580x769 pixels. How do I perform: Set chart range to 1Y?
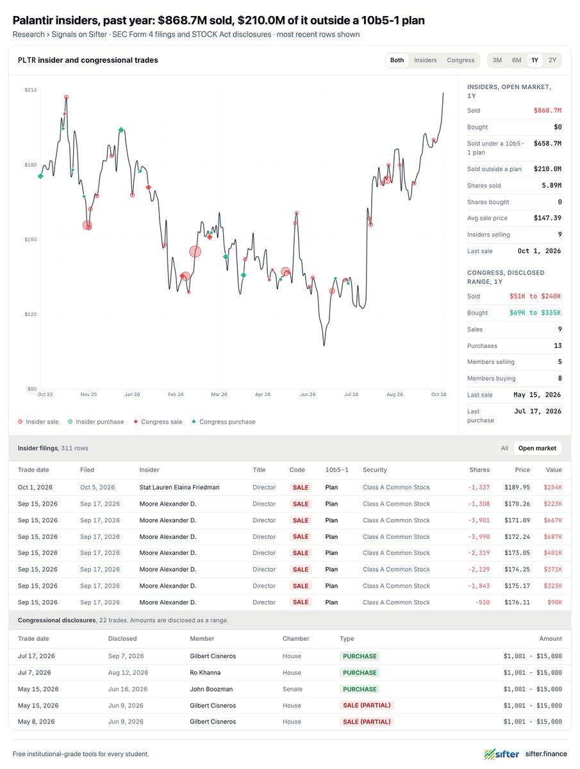pyautogui.click(x=534, y=60)
